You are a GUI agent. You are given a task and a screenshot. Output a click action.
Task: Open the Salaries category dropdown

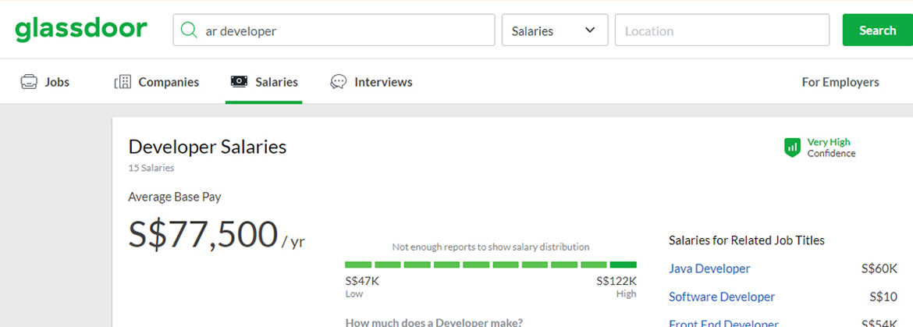click(554, 30)
